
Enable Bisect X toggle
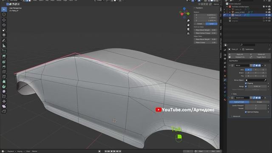click(x=248, y=73)
